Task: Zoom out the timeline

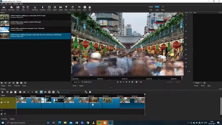Action: tap(58, 92)
